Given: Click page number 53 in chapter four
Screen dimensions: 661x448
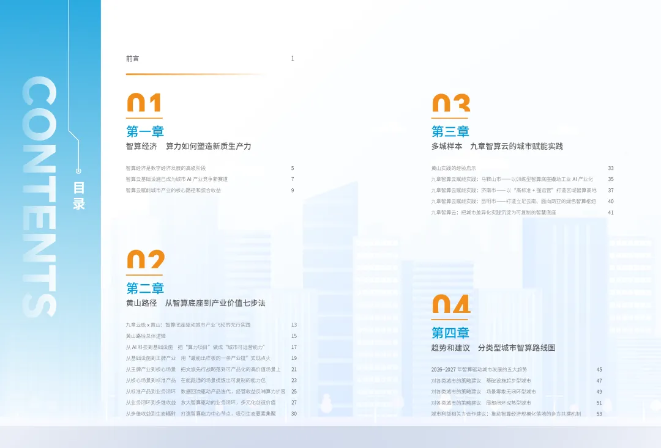Looking at the screenshot, I should (599, 414).
